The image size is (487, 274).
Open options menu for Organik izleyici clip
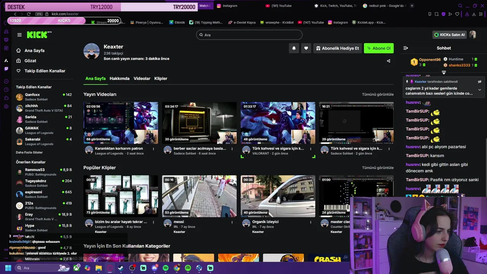tap(310, 222)
